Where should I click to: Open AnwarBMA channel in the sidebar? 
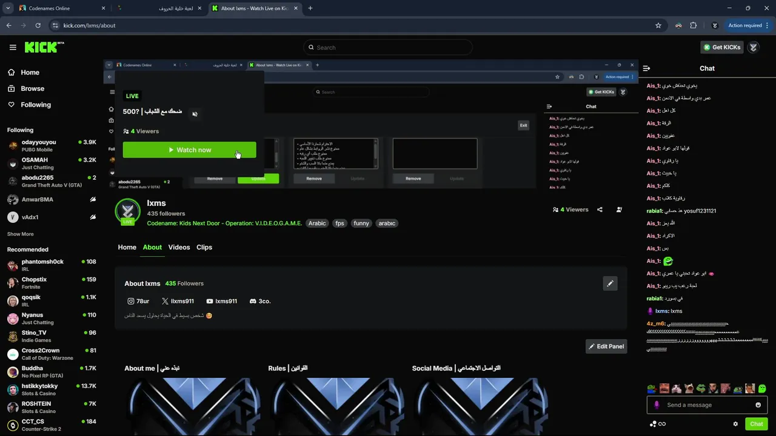(52, 199)
